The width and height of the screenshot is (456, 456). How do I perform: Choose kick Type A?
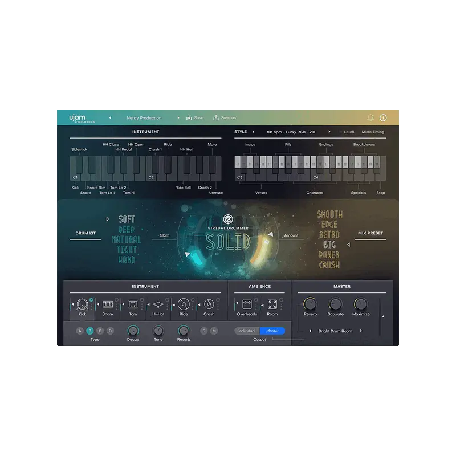(80, 331)
